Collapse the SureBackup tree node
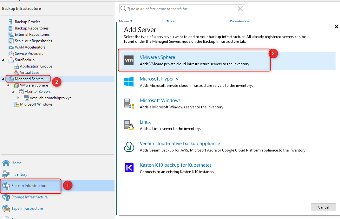The width and height of the screenshot is (340, 219). coord(3,60)
